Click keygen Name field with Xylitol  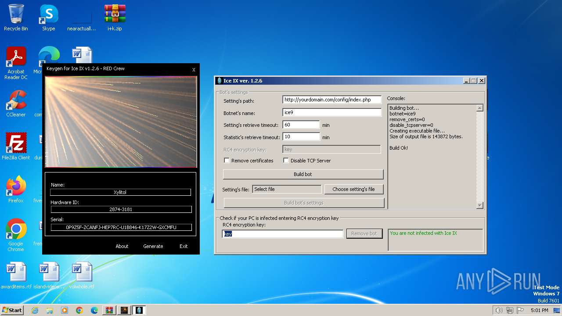point(120,192)
